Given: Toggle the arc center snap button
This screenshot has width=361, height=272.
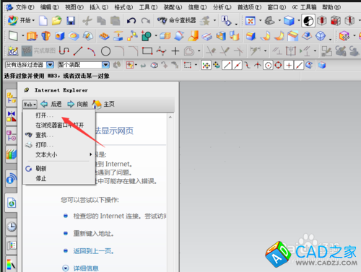Looking at the screenshot, I should [x=268, y=65].
